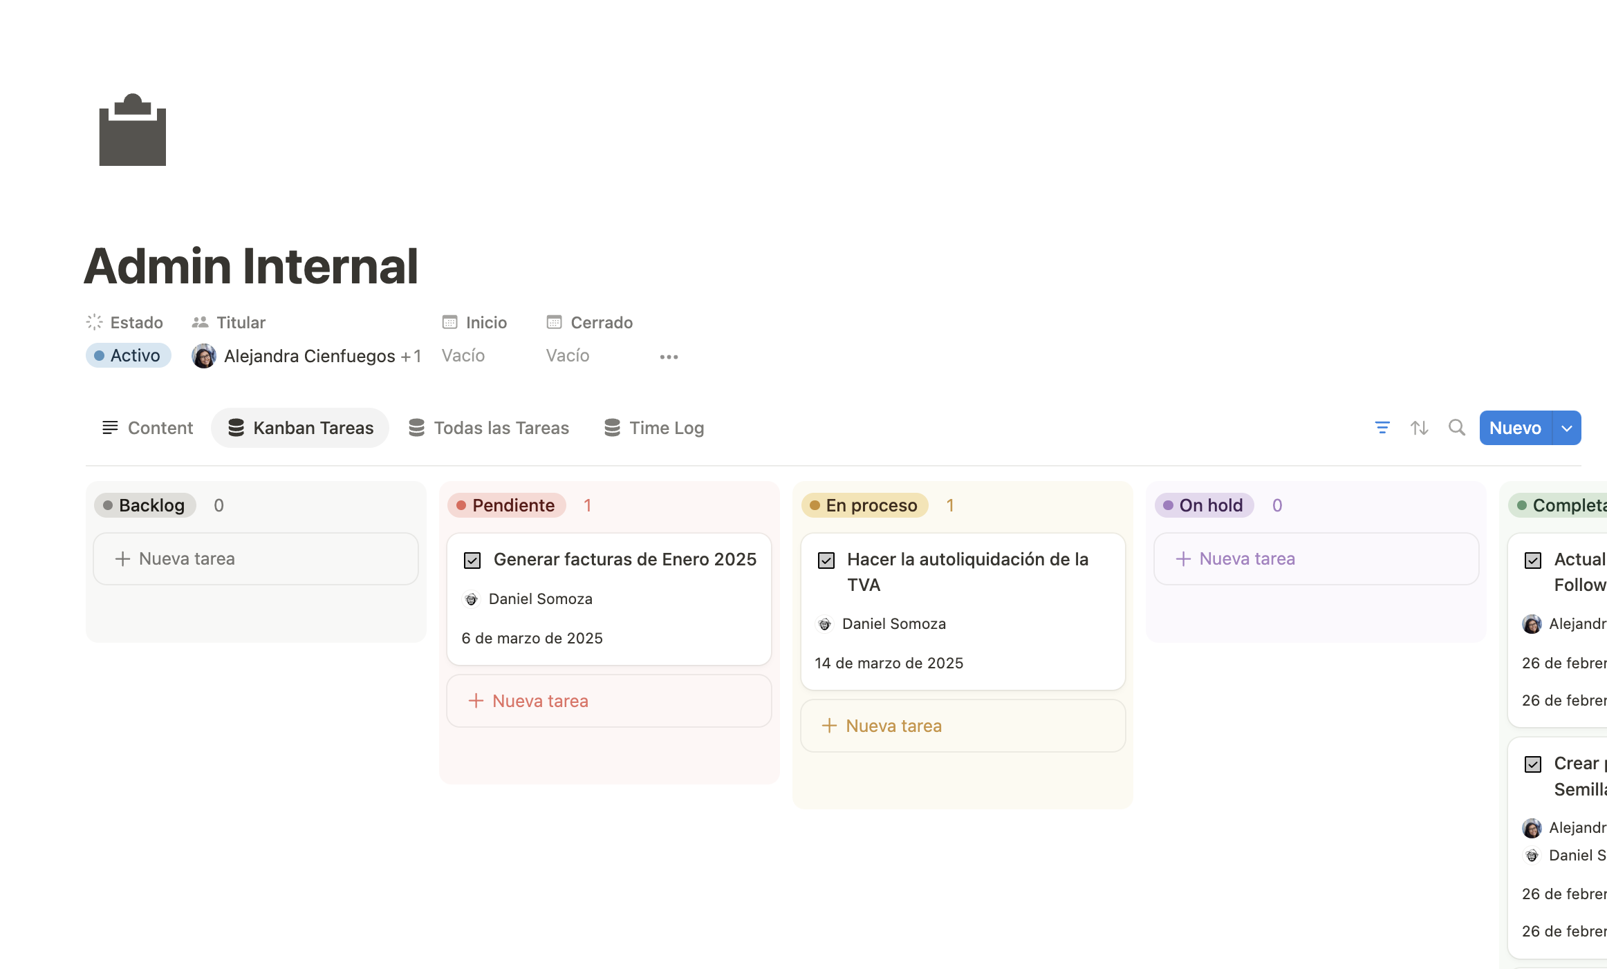Click the Titular people icon
The height and width of the screenshot is (969, 1607).
(x=200, y=322)
